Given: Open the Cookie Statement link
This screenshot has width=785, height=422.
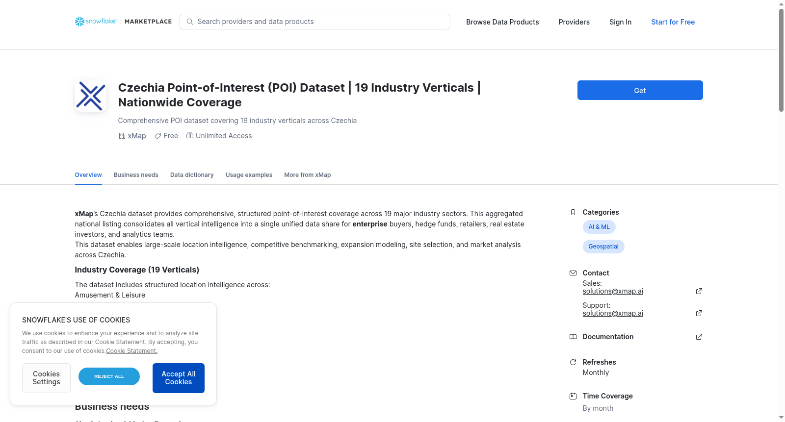Looking at the screenshot, I should 132,351.
